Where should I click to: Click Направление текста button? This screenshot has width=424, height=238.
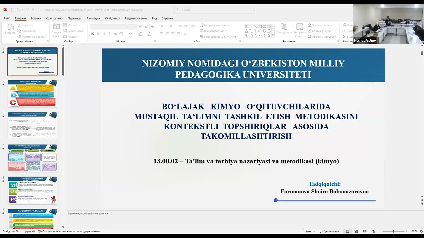point(215,25)
